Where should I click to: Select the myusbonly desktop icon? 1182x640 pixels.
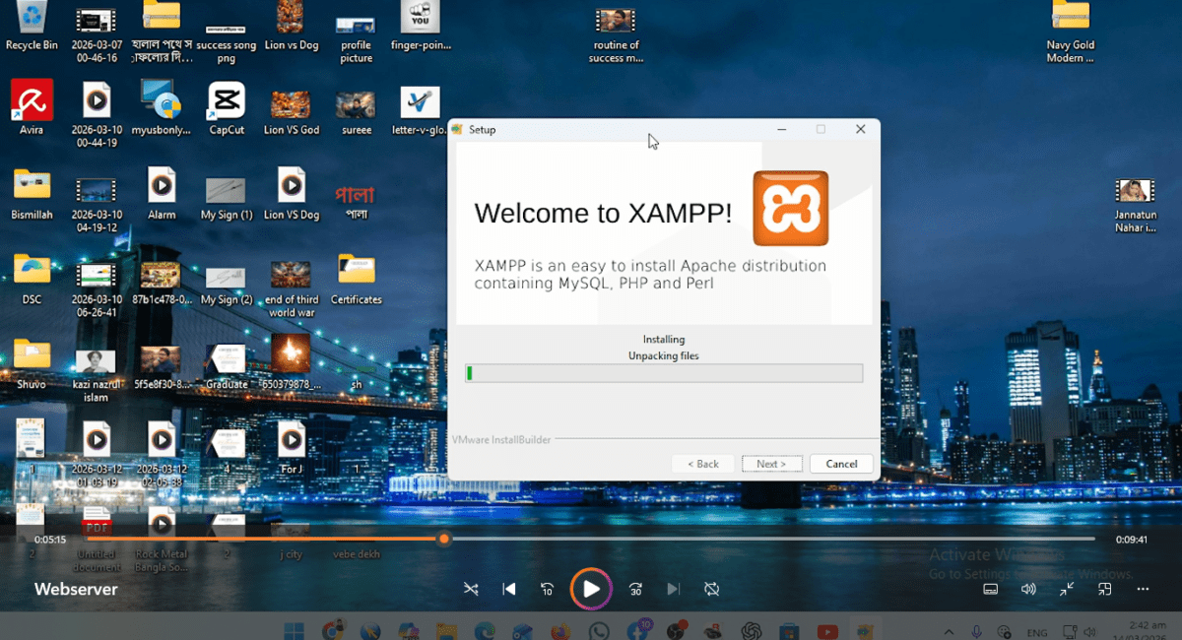(162, 108)
